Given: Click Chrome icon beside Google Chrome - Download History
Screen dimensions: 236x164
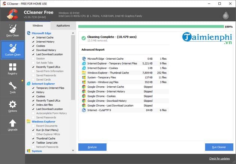Looking at the screenshot, I should tap(84, 101).
